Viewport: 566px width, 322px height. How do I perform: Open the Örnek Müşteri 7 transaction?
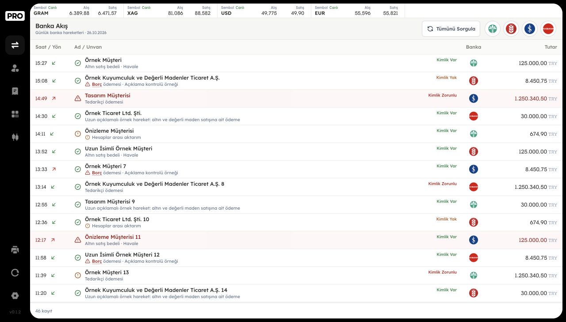296,169
